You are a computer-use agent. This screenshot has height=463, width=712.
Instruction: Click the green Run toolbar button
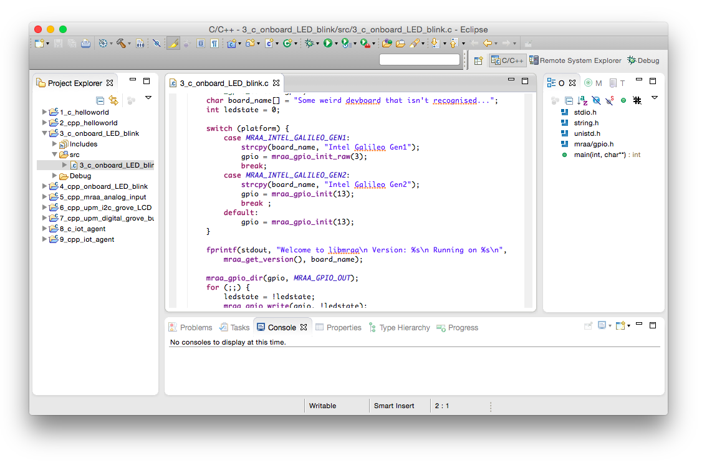point(328,44)
